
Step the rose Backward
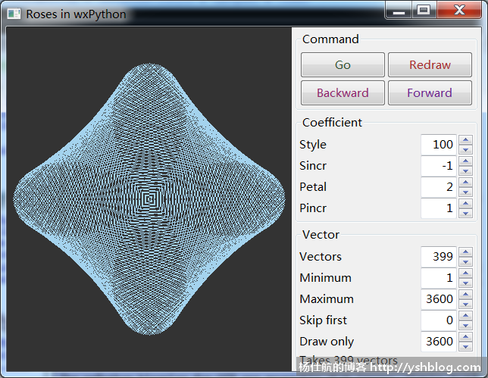click(x=343, y=92)
